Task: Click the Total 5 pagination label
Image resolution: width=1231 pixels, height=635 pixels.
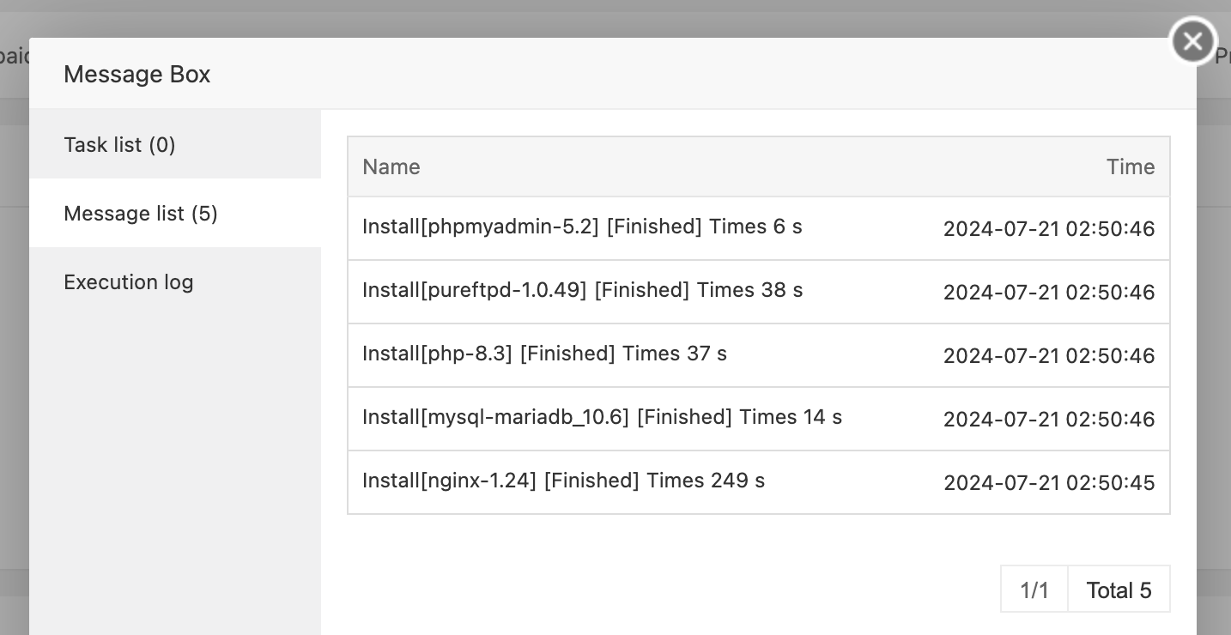Action: [1119, 590]
